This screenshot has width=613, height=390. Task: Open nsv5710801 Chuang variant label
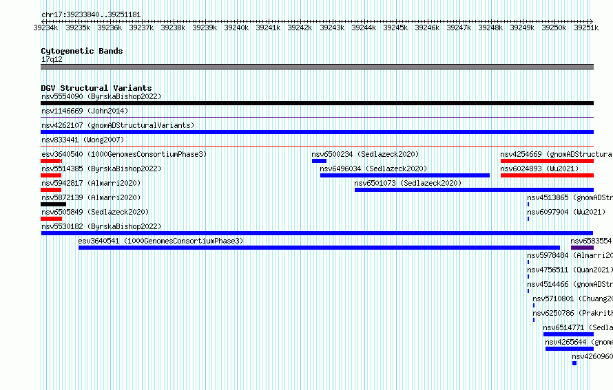[572, 299]
